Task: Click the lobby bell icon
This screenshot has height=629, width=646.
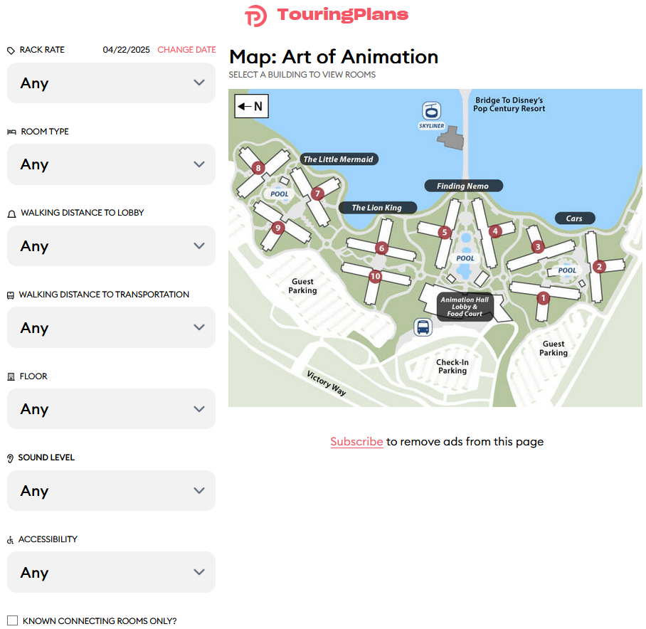Action: click(11, 213)
